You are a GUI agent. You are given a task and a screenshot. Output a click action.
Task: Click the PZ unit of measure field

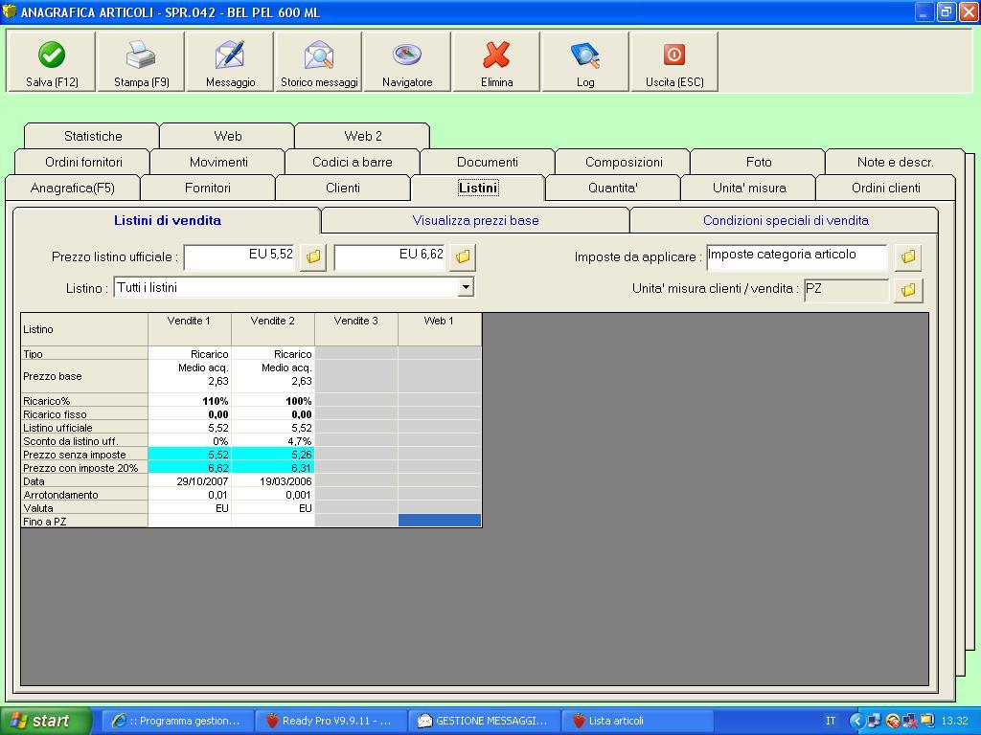(847, 289)
